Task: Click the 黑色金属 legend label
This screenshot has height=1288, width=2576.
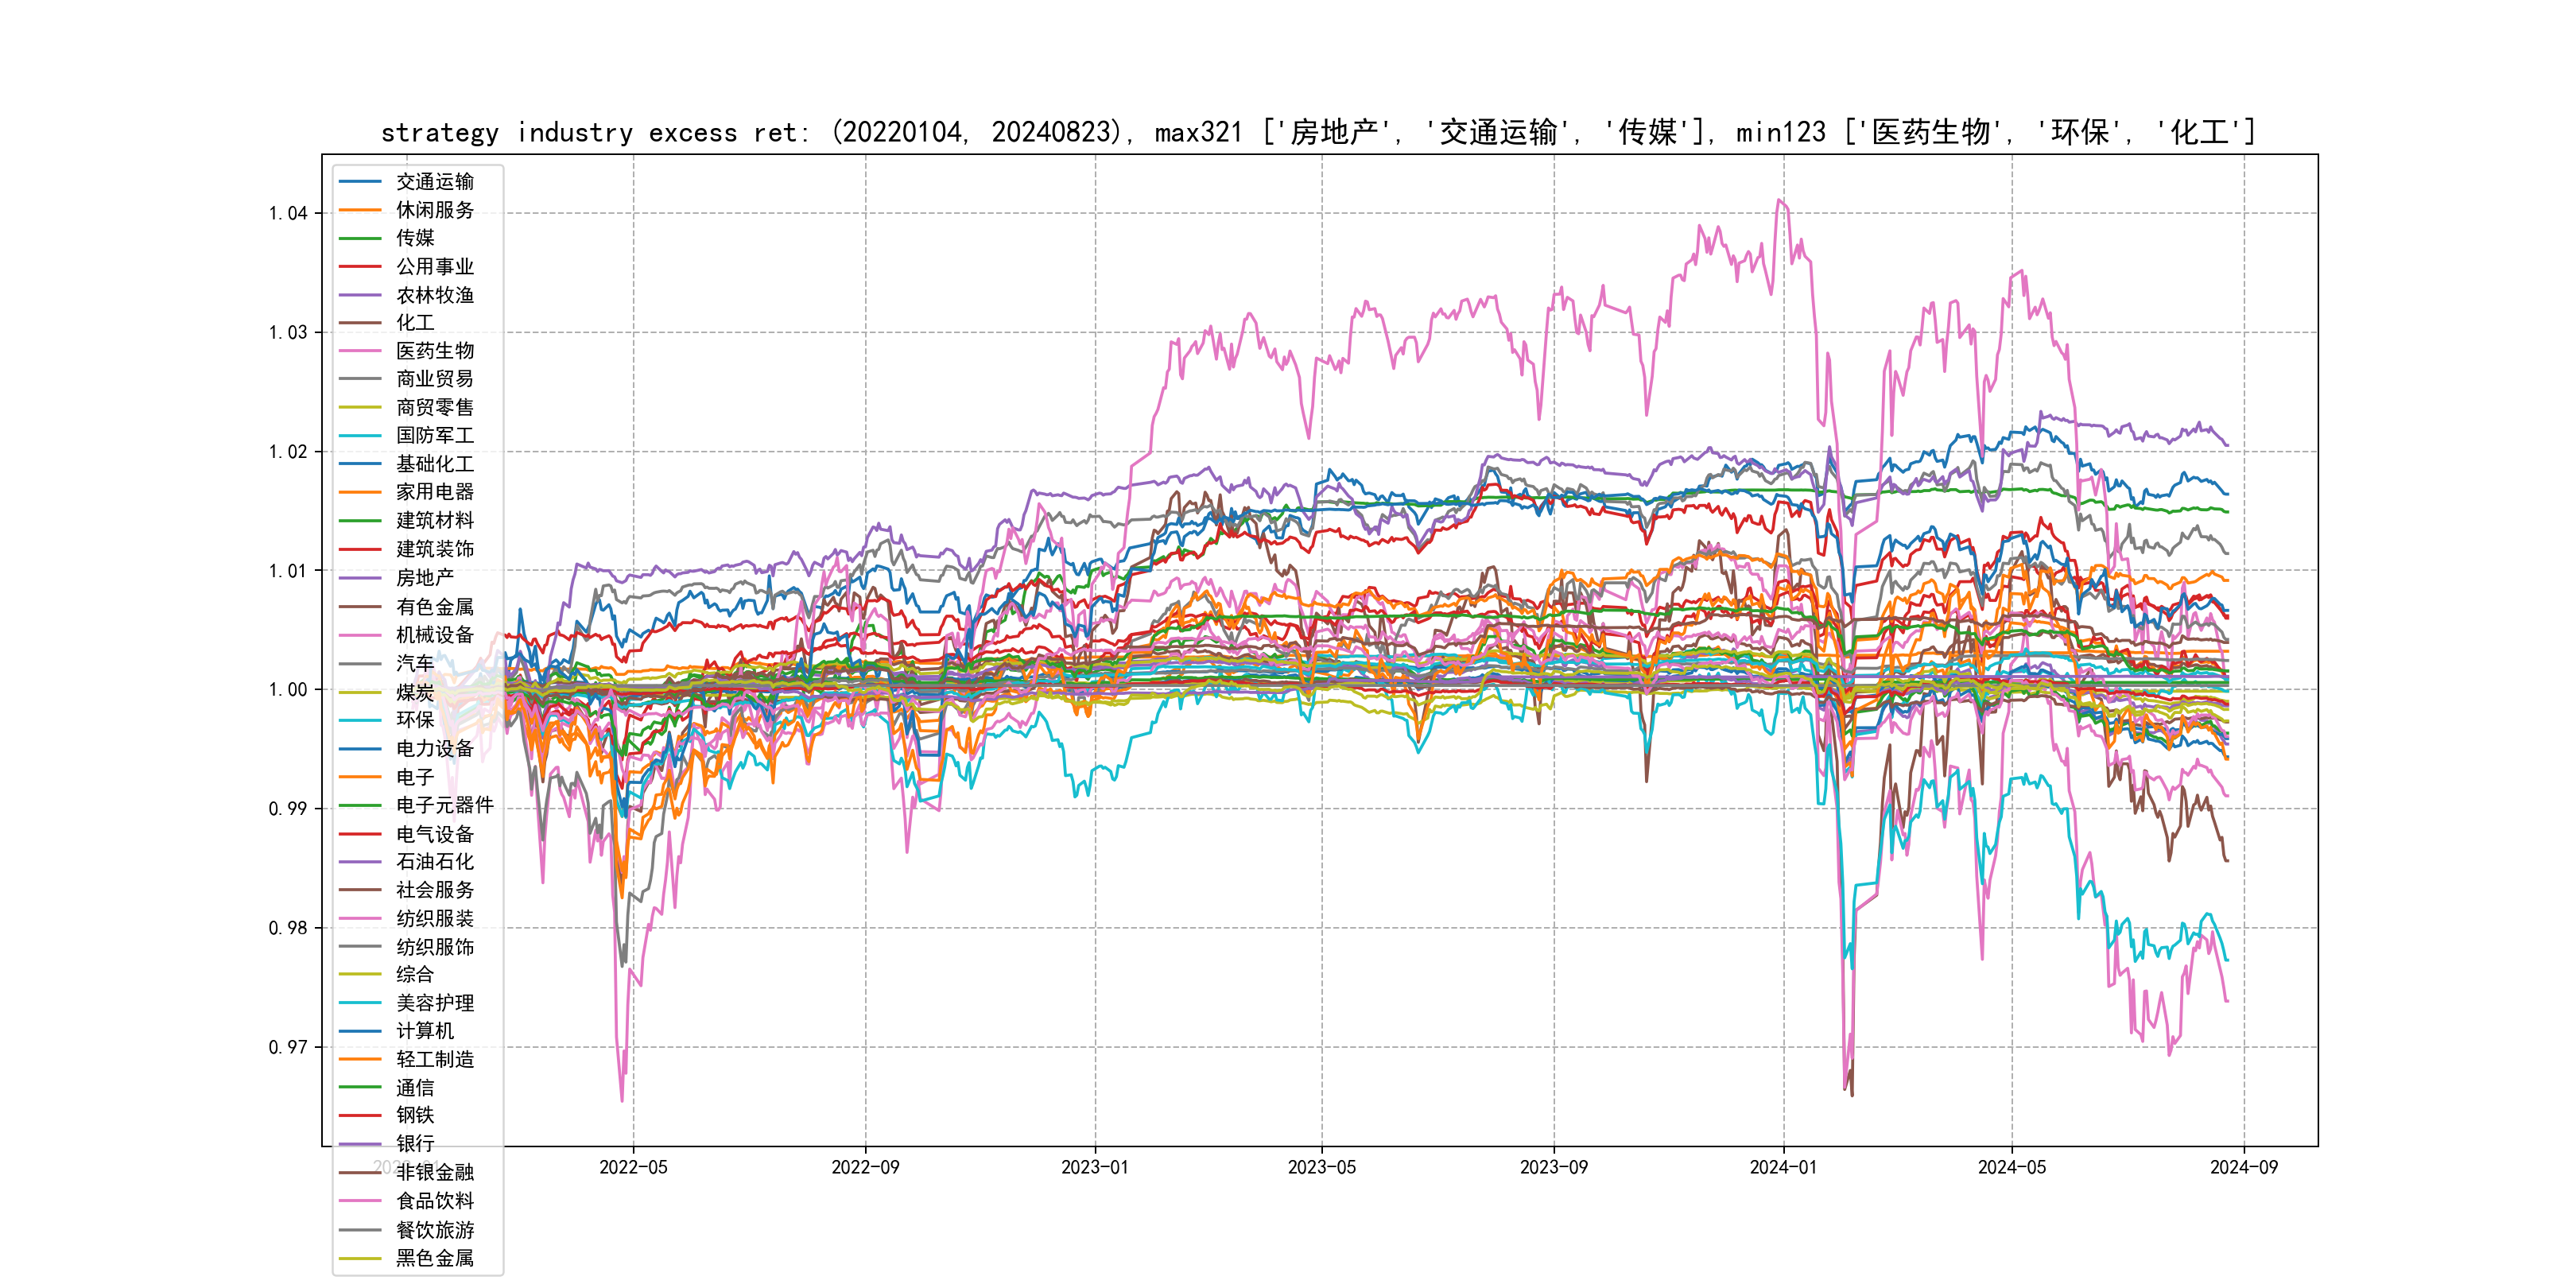Action: [x=435, y=1258]
